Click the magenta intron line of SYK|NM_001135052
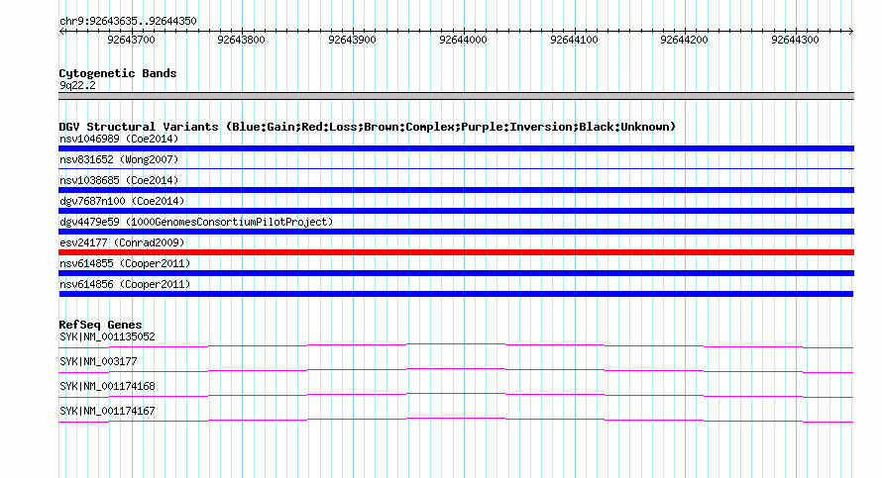882x478 pixels. 456,345
